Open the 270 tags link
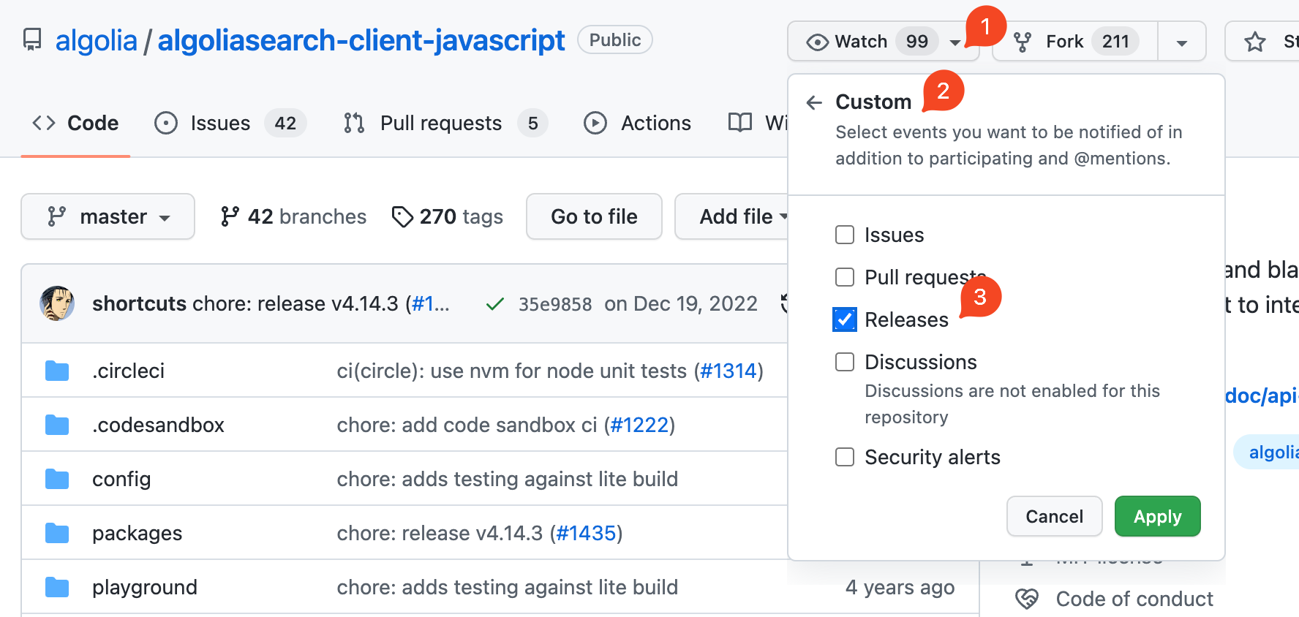The height and width of the screenshot is (617, 1299). click(x=448, y=216)
